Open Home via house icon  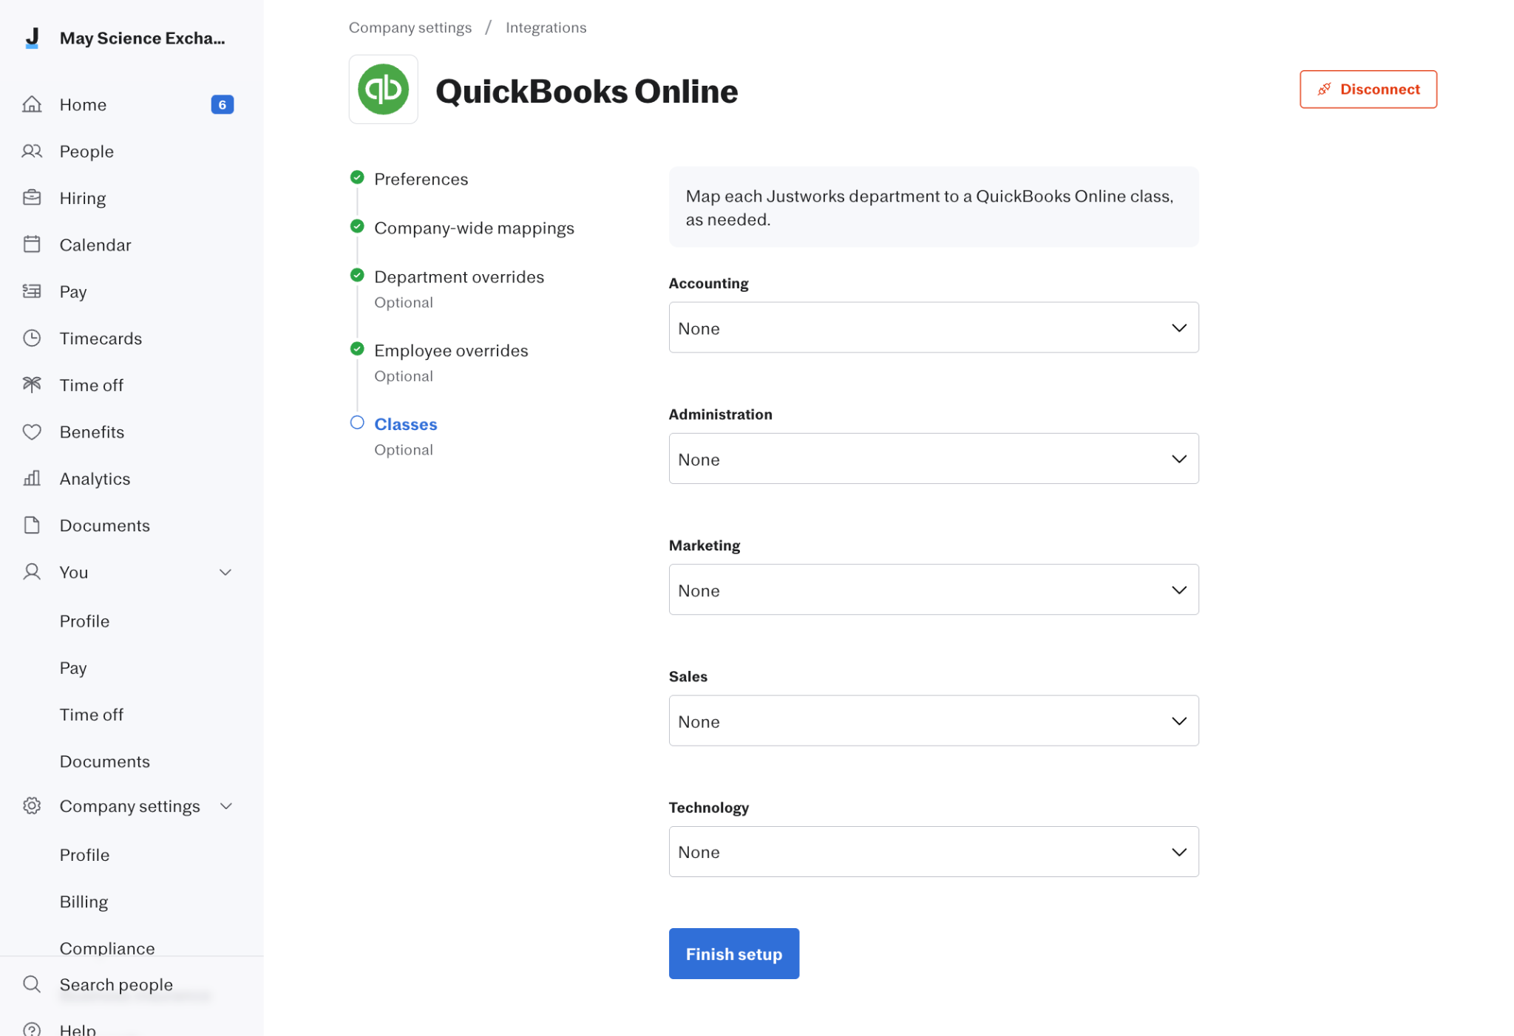[32, 104]
